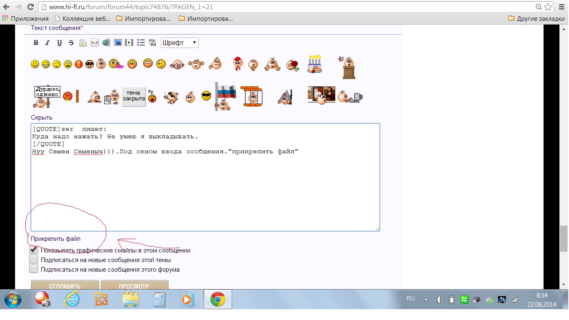The image size is (569, 320).
Task: Enable subscription to new topic messages
Action: (x=34, y=260)
